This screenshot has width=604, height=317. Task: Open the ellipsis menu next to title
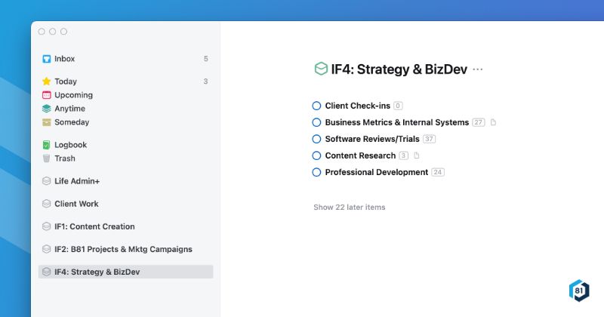pos(477,69)
